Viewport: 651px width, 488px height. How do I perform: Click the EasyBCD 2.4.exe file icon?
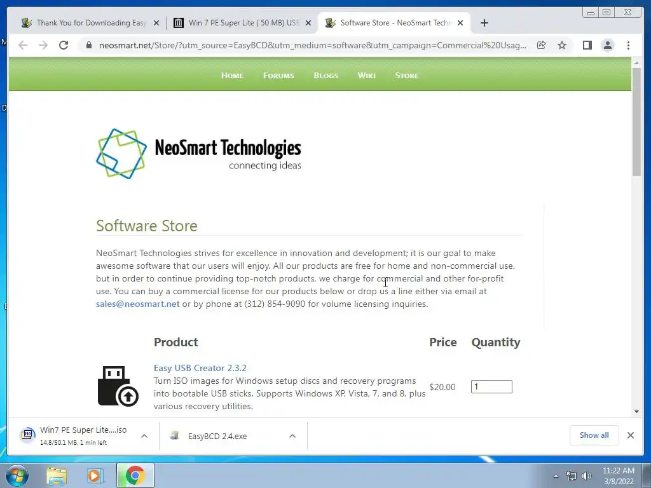175,435
